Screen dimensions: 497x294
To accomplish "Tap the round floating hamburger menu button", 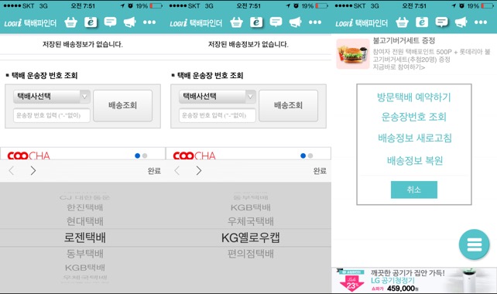I will pos(475,244).
